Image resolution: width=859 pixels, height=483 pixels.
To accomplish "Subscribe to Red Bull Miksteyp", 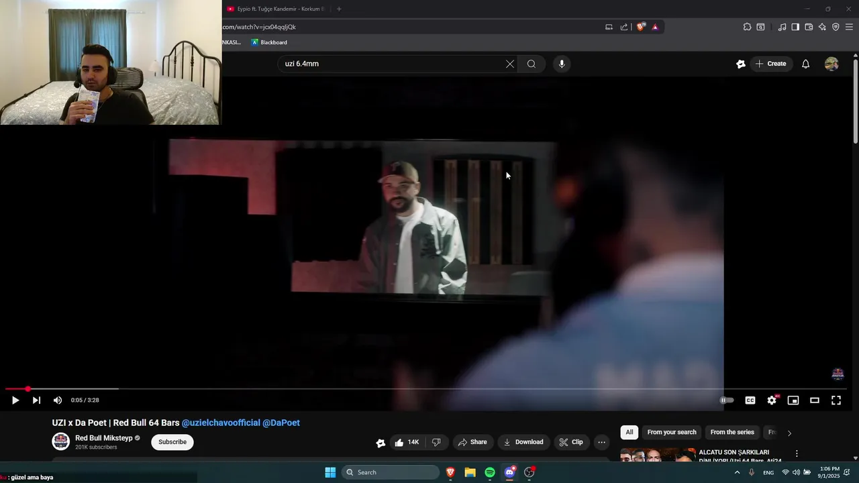I will 172,442.
